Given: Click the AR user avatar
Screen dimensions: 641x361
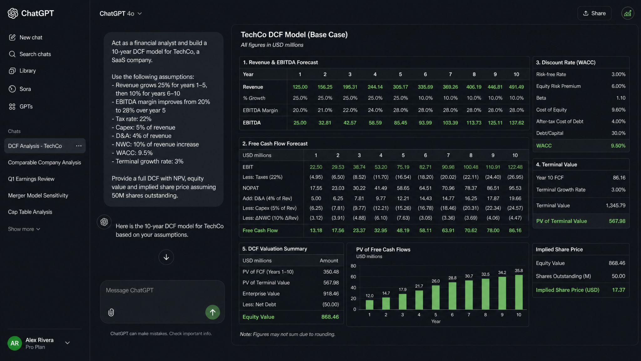Looking at the screenshot, I should coord(14,343).
